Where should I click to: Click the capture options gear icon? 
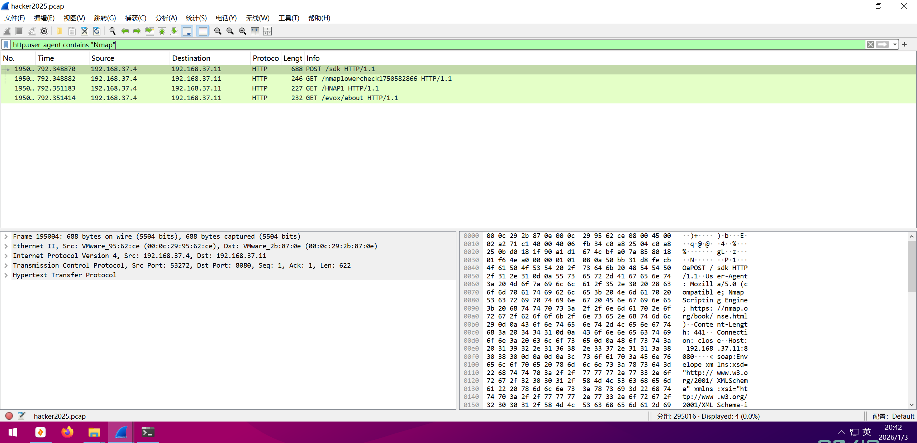[x=44, y=31]
